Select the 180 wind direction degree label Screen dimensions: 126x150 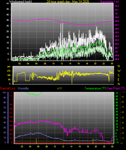[9, 75]
